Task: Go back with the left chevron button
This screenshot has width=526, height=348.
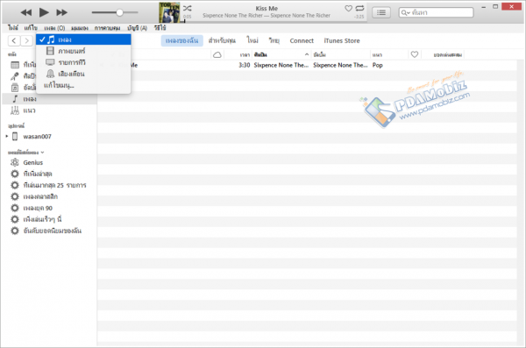Action: [x=14, y=40]
